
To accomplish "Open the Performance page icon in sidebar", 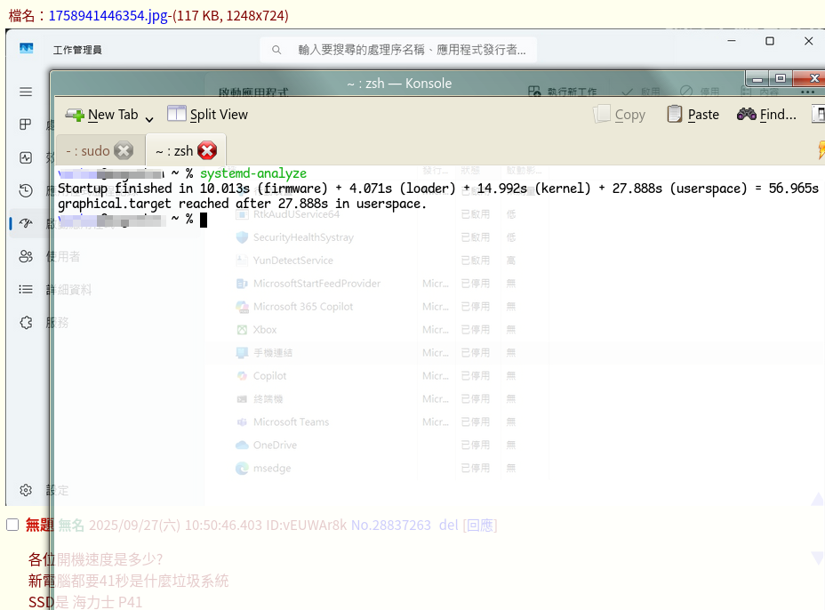I will [x=26, y=157].
